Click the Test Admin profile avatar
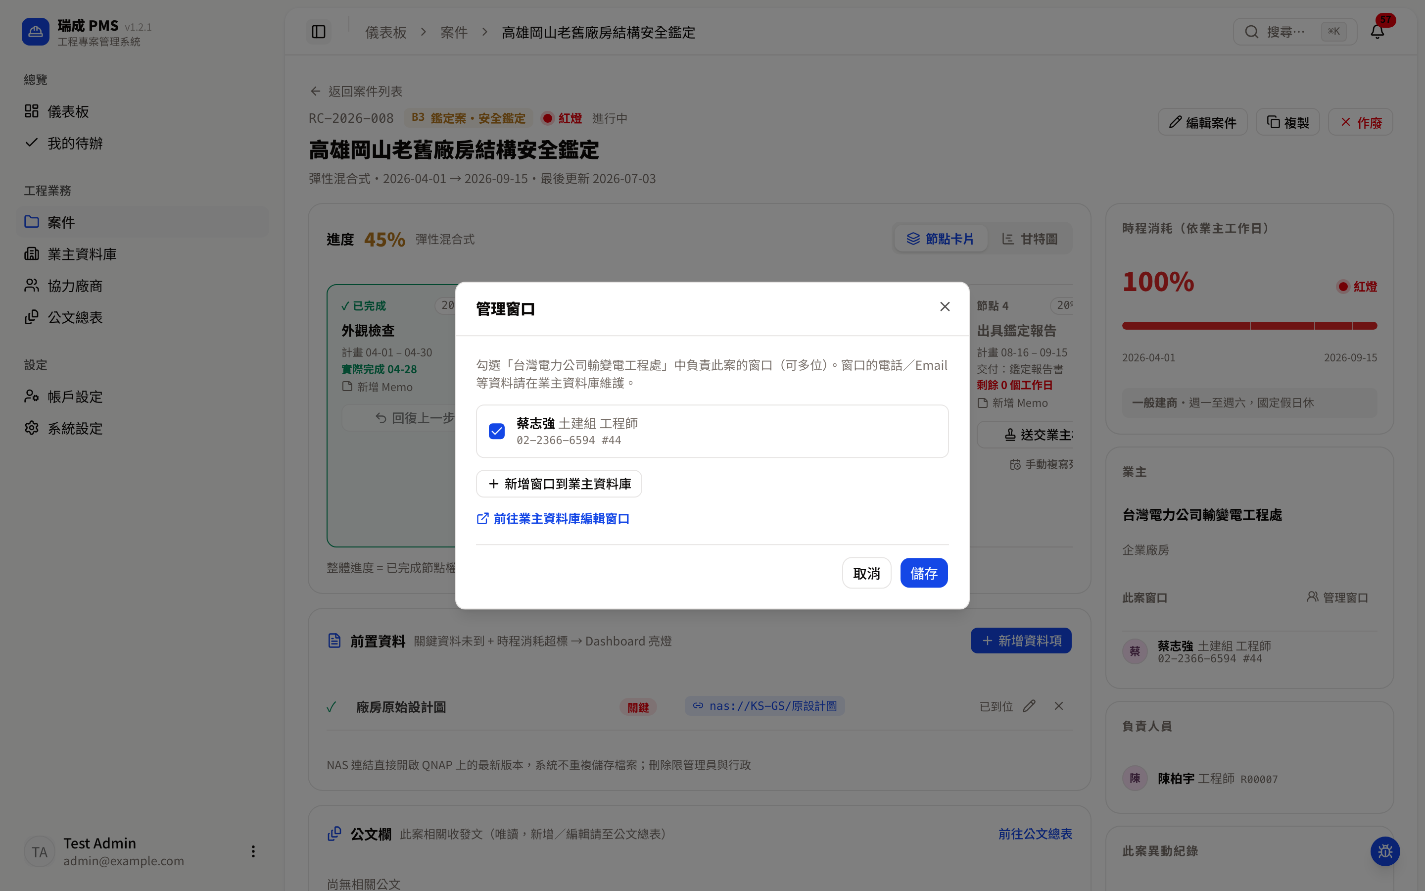Screen dimensions: 1425x891 [x=40, y=851]
